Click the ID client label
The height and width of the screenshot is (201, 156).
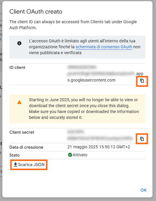17,68
